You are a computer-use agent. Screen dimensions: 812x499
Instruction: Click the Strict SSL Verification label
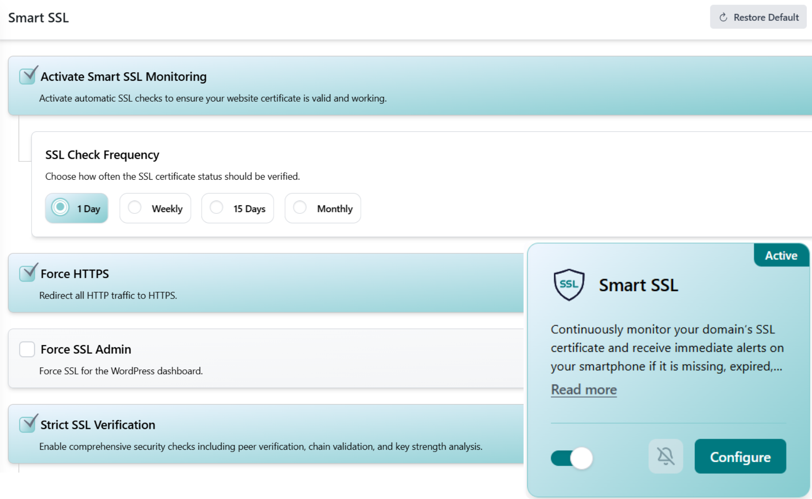tap(98, 424)
